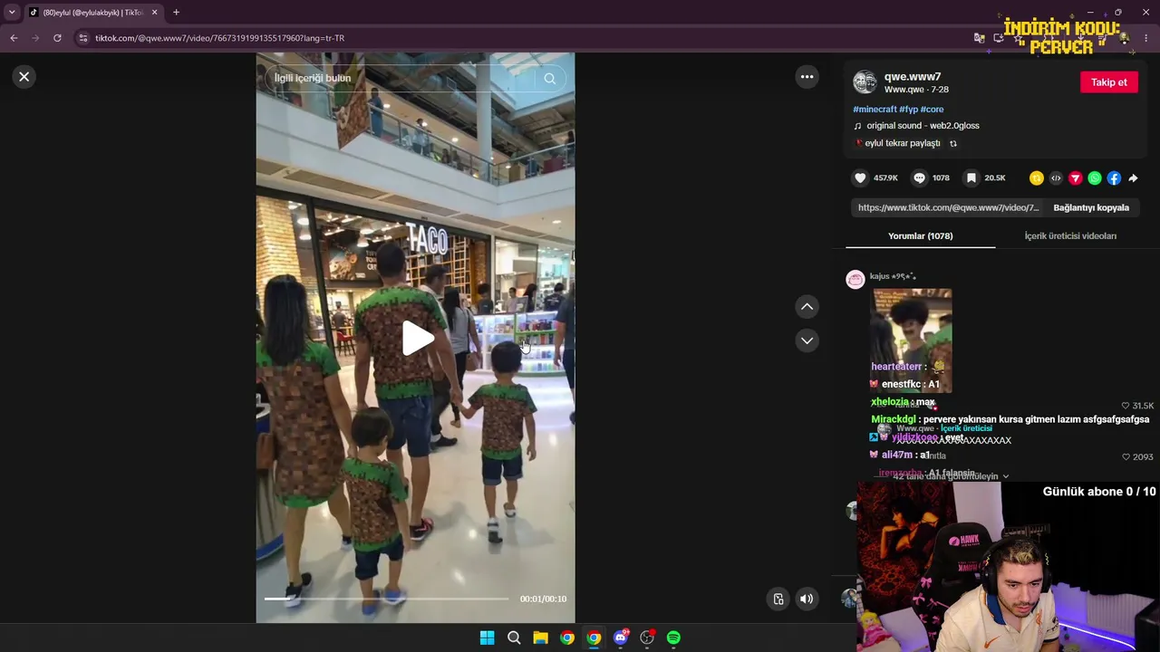Open the tab search dropdown
This screenshot has width=1160, height=652.
[12, 13]
